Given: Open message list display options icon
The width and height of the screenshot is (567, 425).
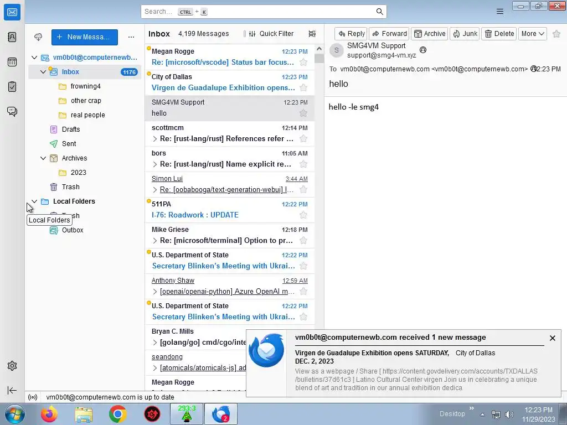Looking at the screenshot, I should (312, 34).
